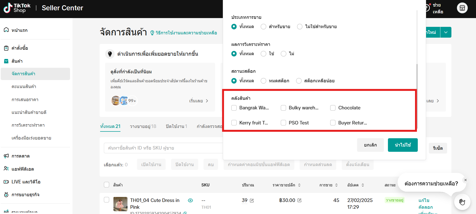Expand dropdown arrow next to add-new button
Image resolution: width=476 pixels, height=214 pixels.
click(446, 32)
